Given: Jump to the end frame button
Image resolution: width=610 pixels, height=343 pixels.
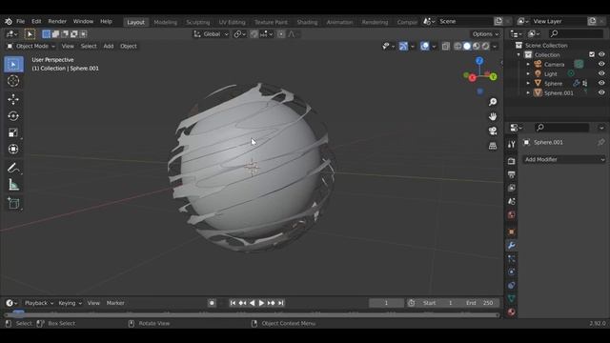Looking at the screenshot, I should click(281, 303).
